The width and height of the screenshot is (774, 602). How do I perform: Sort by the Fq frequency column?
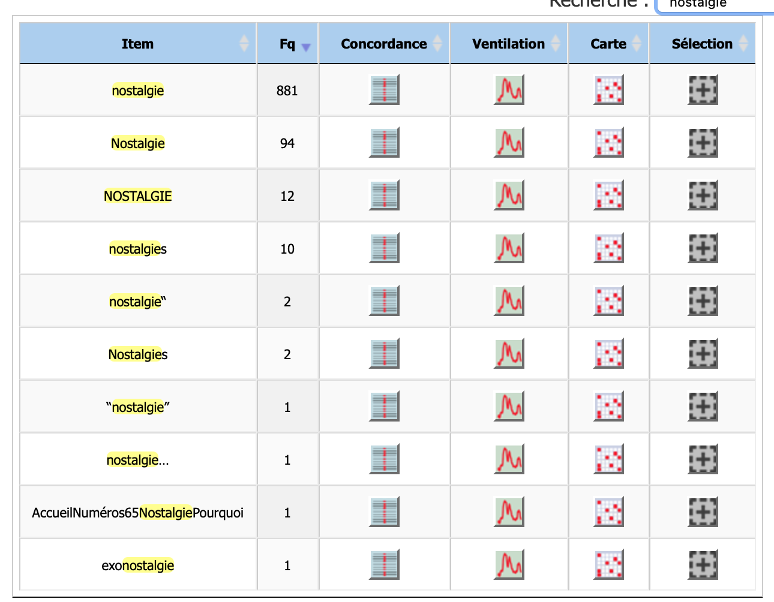click(x=288, y=44)
